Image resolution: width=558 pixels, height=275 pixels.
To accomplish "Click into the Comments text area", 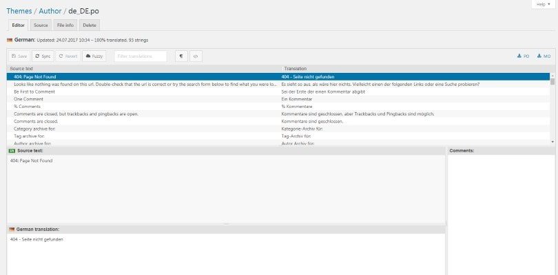I will [x=501, y=215].
